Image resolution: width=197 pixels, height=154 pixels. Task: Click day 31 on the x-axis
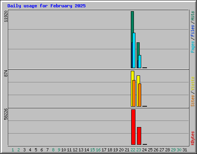click(185, 150)
